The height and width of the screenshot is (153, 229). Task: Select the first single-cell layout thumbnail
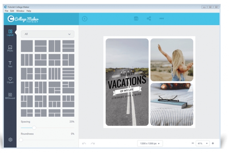coord(27,46)
